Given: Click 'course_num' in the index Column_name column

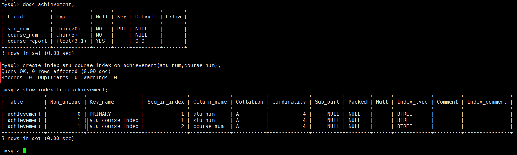Looking at the screenshot, I should pyautogui.click(x=208, y=126).
